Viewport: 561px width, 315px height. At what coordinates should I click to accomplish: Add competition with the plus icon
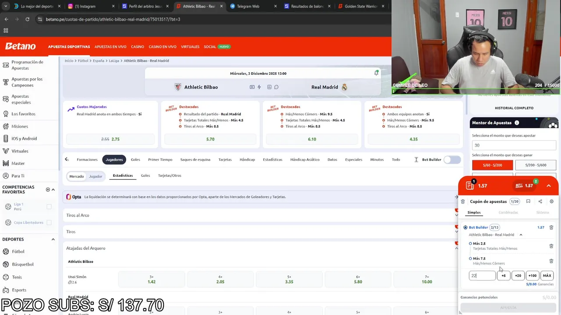48,189
